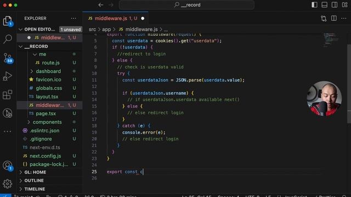351x197 pixels.
Task: Open the Accounts menu icon
Action: (8, 166)
